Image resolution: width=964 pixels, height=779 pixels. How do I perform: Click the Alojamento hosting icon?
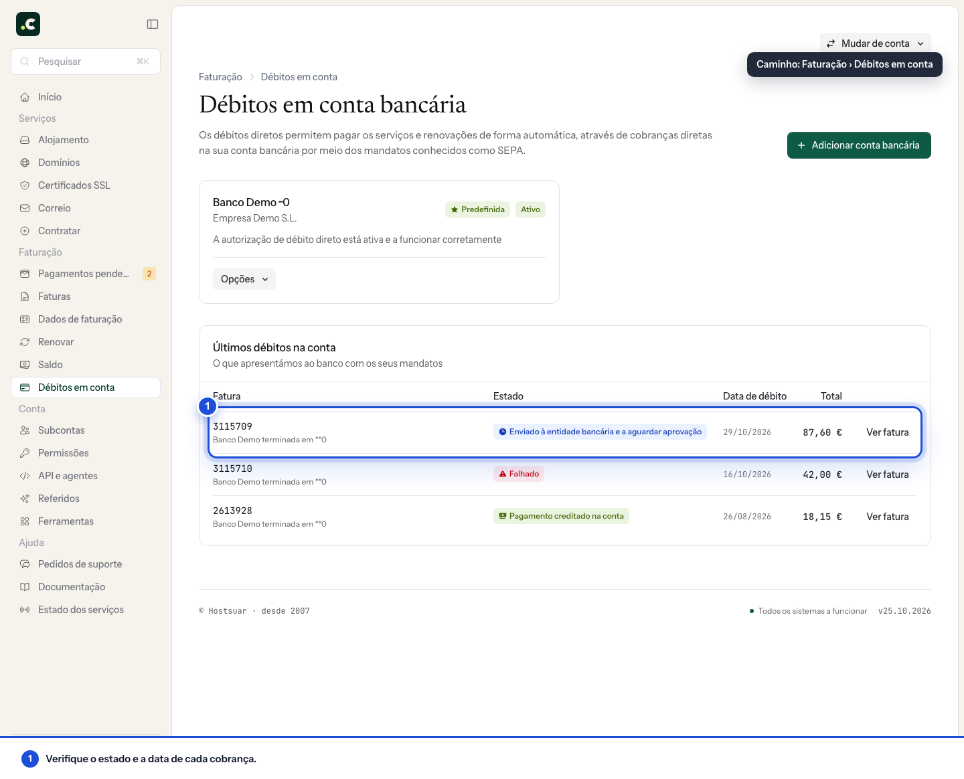25,140
